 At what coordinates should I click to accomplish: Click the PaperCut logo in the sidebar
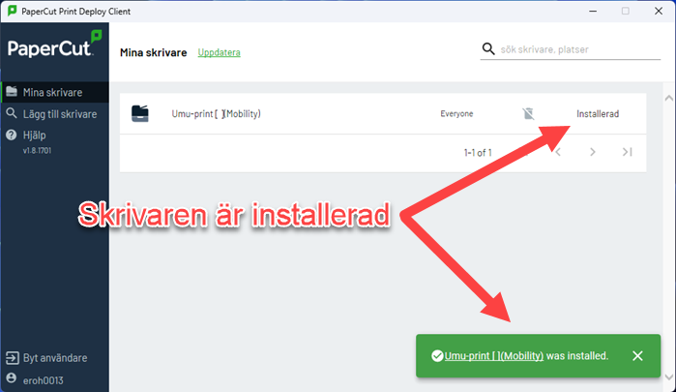click(54, 45)
